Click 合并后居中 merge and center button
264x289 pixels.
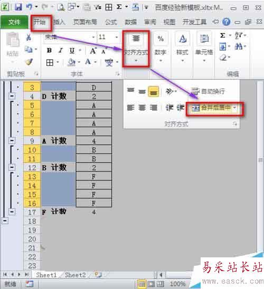[x=211, y=108]
